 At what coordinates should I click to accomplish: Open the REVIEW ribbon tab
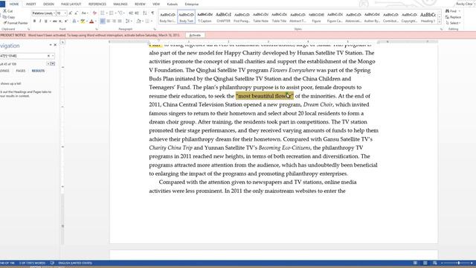tap(140, 4)
